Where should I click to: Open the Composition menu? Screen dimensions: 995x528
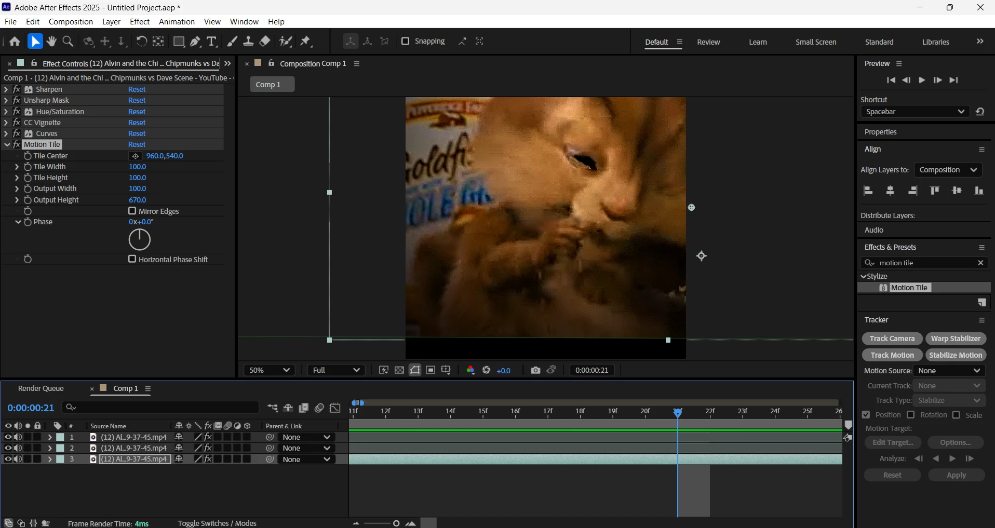click(x=71, y=22)
